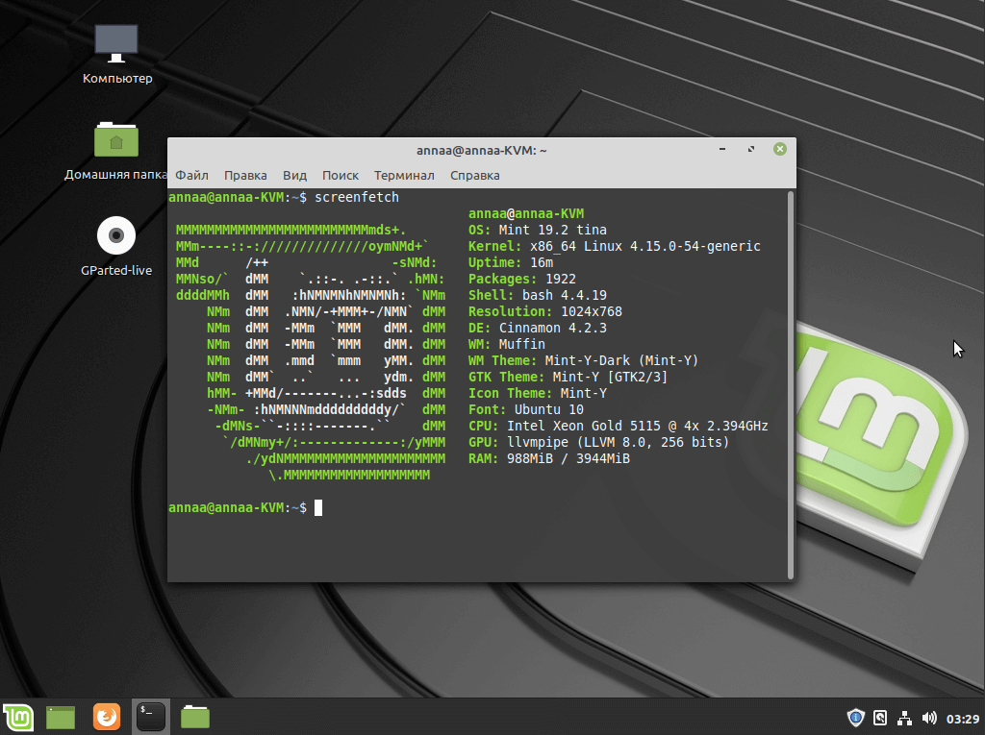Click the removable drives tray icon

[880, 718]
